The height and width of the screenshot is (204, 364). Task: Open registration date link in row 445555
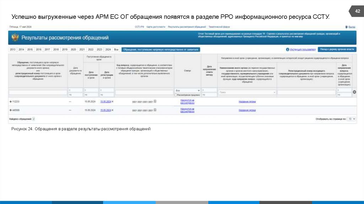point(106,110)
